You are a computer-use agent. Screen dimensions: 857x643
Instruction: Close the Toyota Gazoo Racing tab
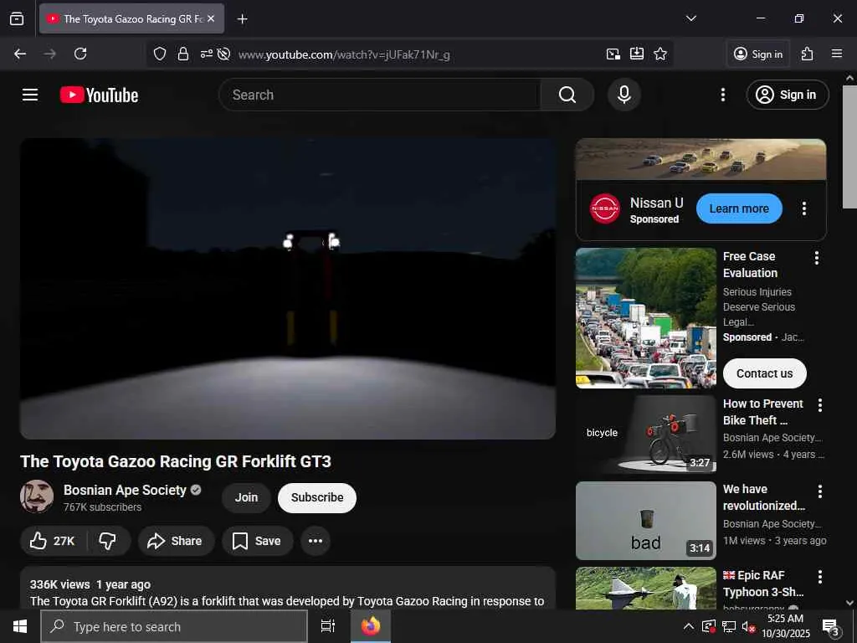211,18
